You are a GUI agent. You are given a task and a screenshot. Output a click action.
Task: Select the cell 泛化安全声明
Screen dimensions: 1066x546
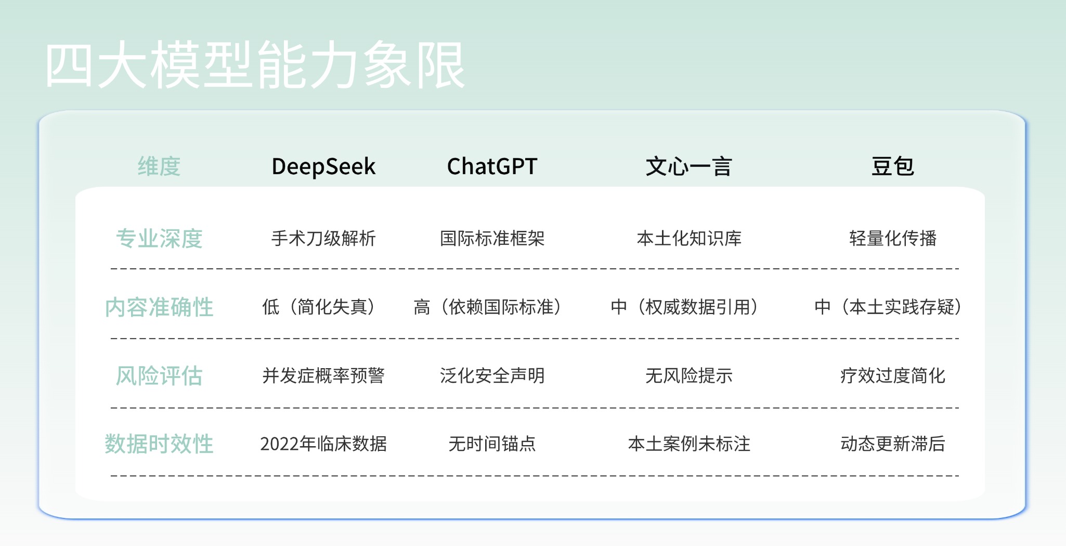click(x=492, y=375)
